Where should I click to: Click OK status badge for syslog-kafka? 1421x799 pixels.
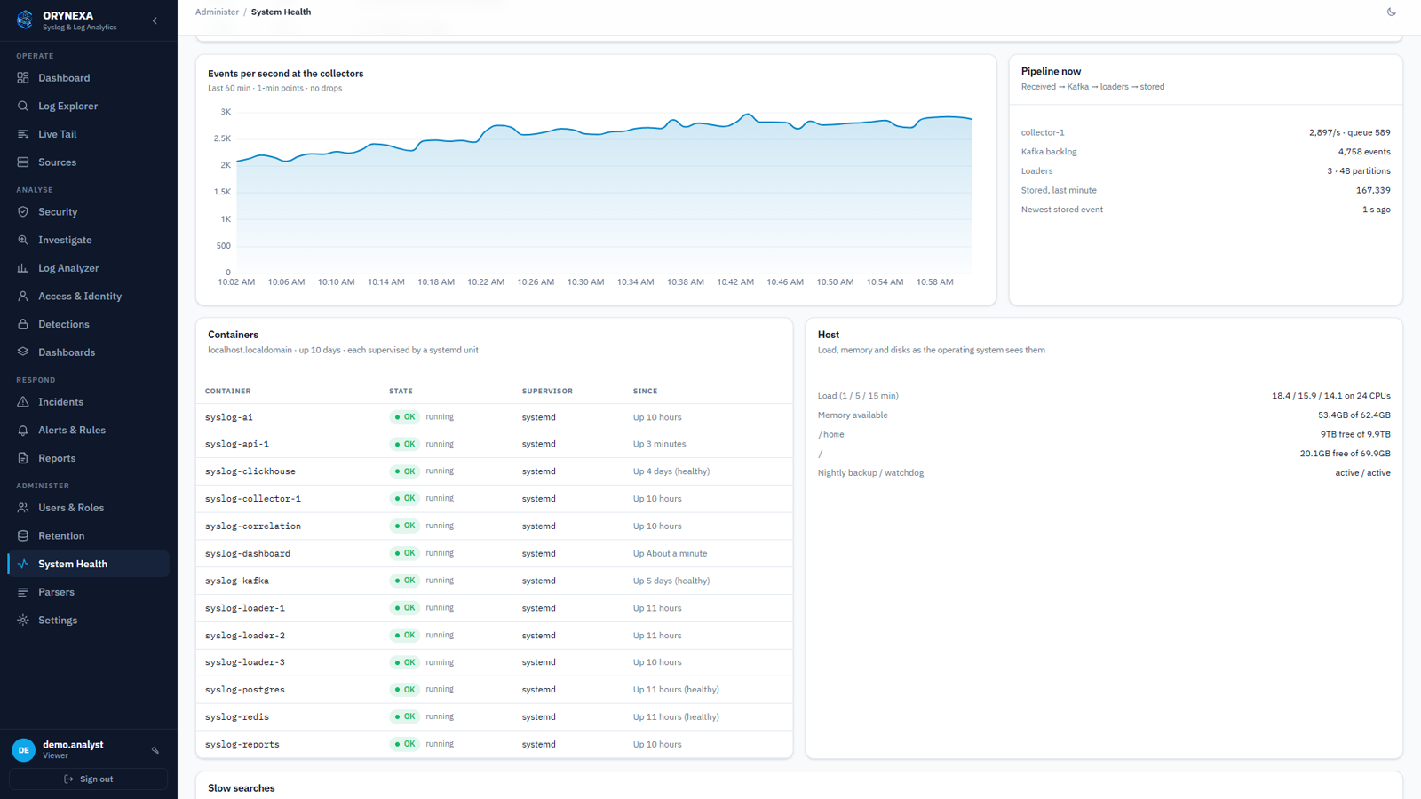point(405,581)
